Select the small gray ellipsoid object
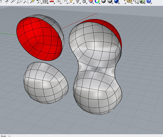163x137 pixels. [46, 83]
